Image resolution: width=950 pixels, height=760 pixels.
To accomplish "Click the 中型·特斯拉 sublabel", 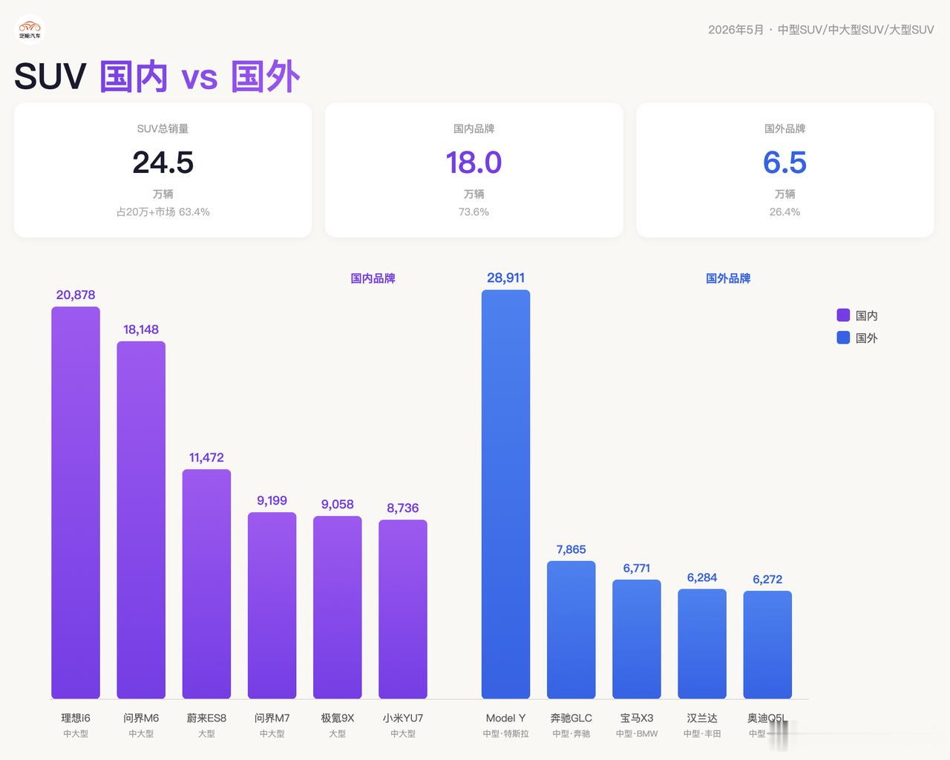I will (x=506, y=733).
